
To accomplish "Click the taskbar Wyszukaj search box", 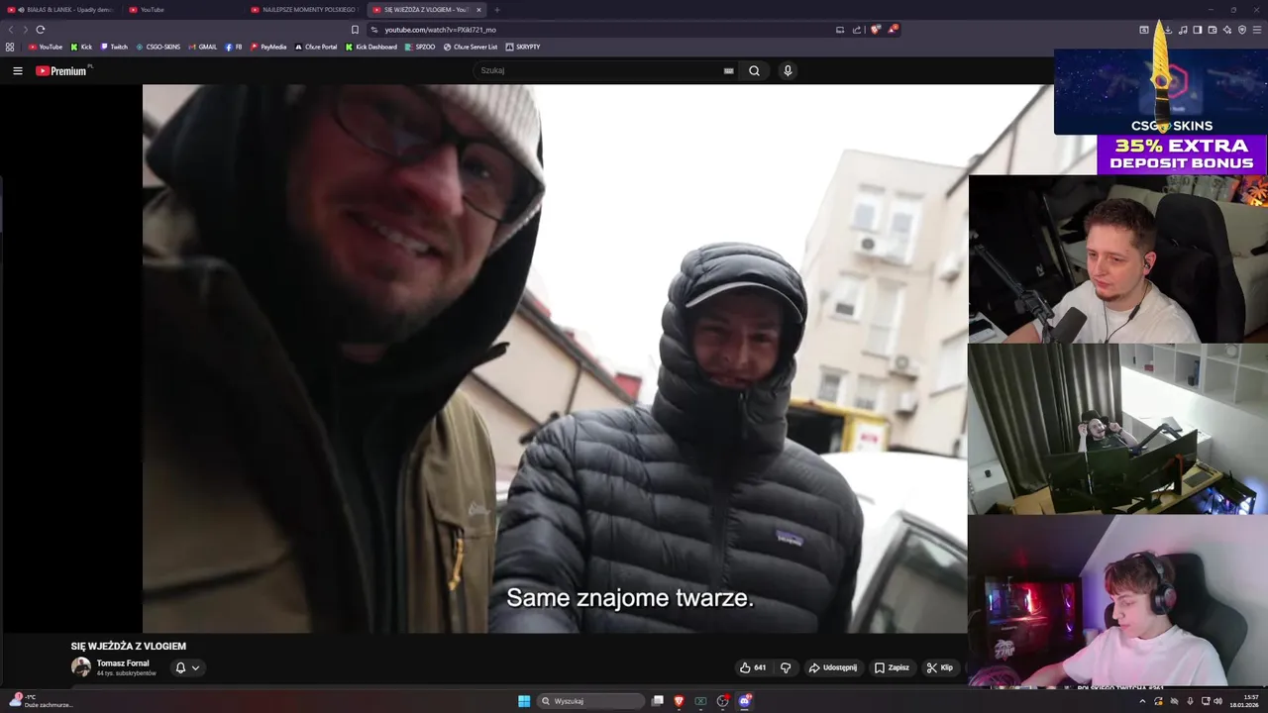I will (x=591, y=701).
